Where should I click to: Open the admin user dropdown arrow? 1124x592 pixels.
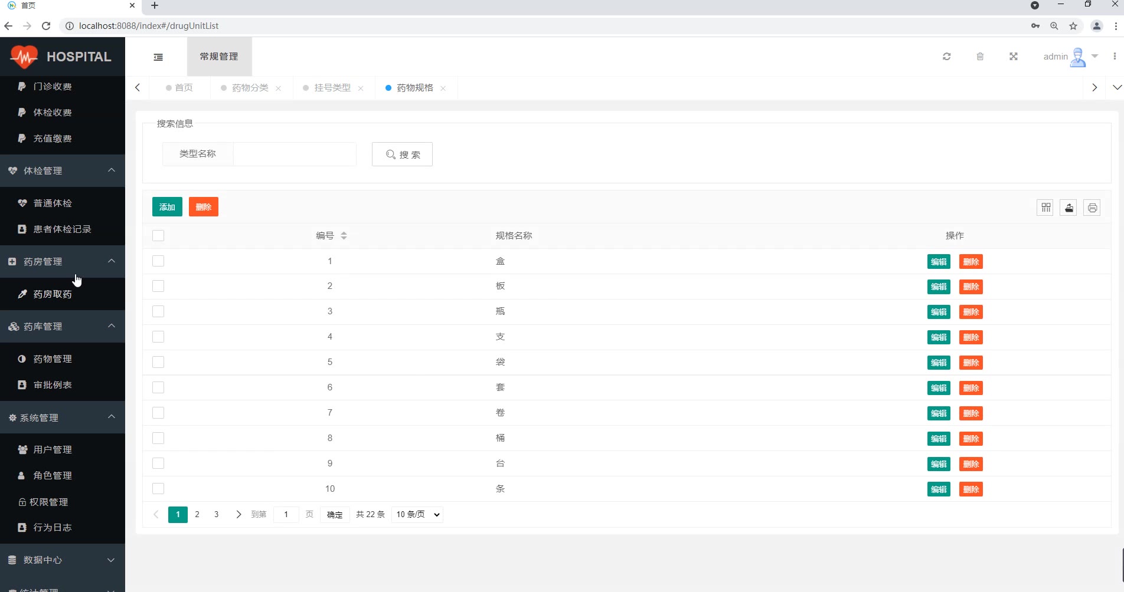[1094, 57]
